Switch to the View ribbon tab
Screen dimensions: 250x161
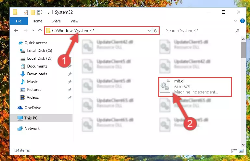74,21
